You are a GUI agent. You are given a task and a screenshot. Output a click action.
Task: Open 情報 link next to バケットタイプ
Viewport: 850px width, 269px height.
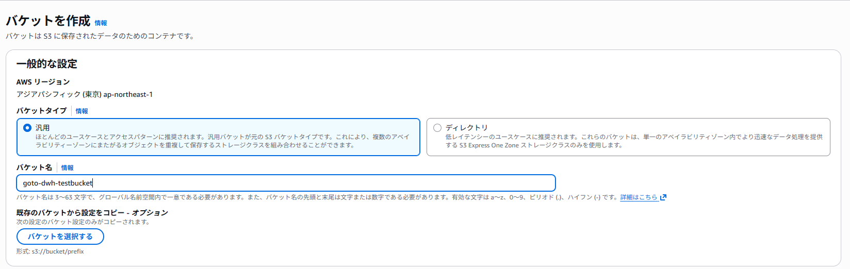click(81, 111)
